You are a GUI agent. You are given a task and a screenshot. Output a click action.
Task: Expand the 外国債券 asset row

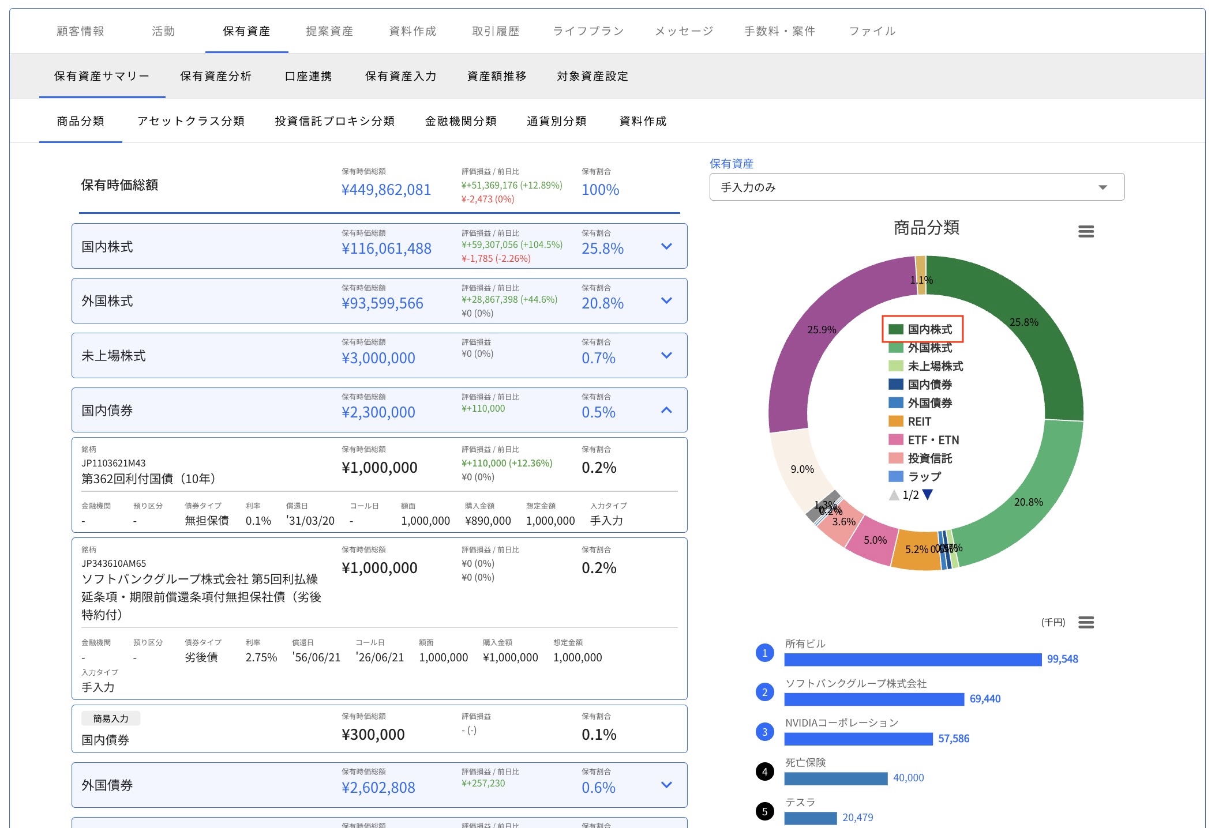pyautogui.click(x=666, y=784)
